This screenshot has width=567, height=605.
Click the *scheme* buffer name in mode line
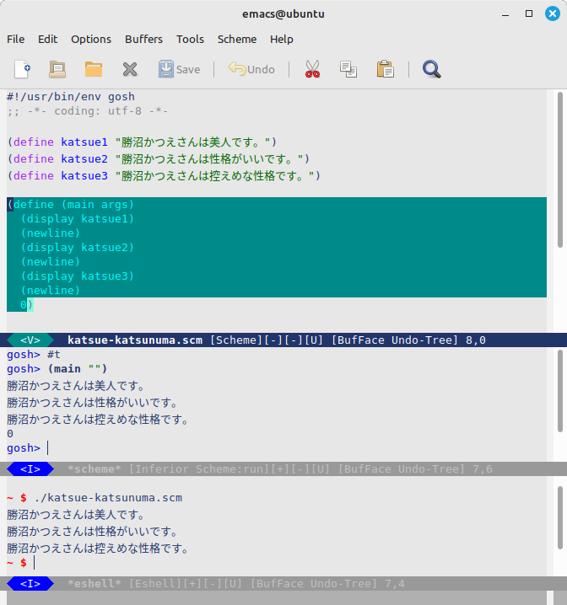coord(94,469)
